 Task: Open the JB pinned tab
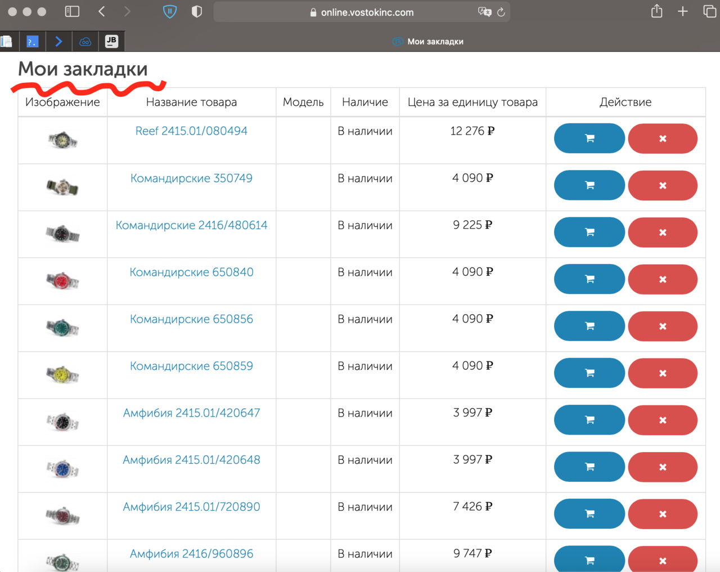(x=111, y=41)
